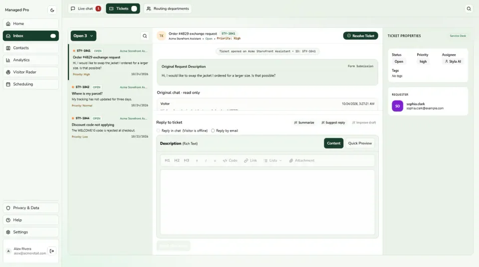
Task: Click the logout arrow icon
Action: [x=52, y=251]
